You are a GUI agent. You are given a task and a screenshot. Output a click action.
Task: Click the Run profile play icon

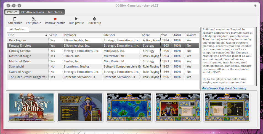pyautogui.click(x=76, y=19)
